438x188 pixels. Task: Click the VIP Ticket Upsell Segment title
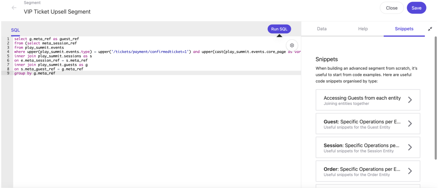(57, 12)
